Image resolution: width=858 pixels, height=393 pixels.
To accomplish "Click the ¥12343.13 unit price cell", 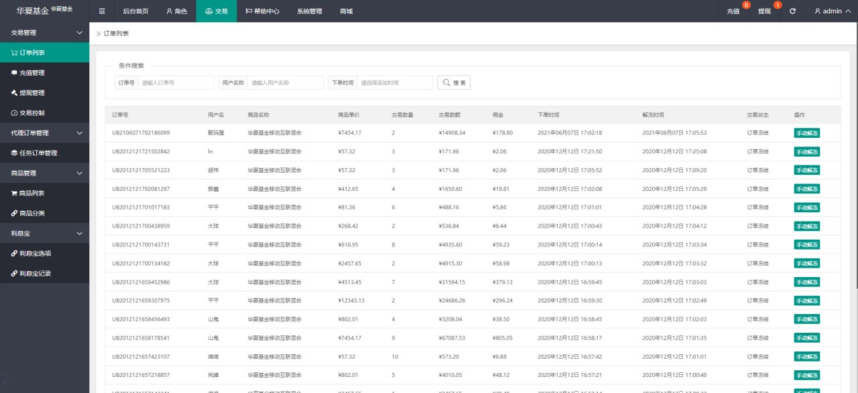I will pos(351,300).
